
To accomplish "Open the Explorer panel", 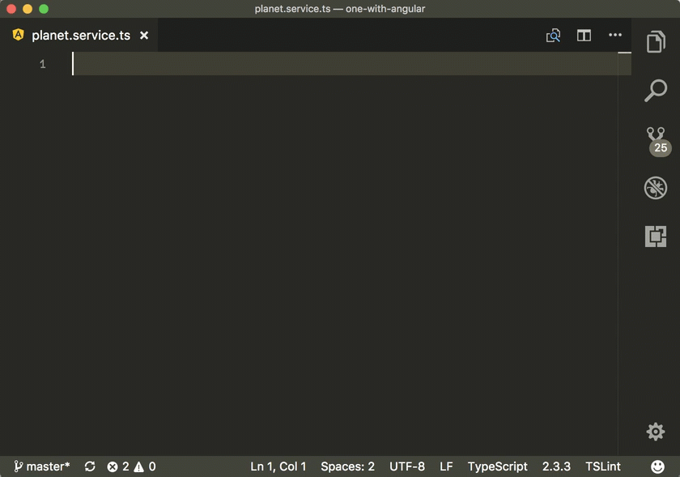I will (656, 40).
